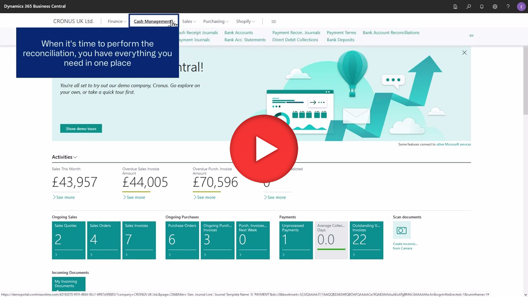
Task: Open the Ongoing Purch. Invoices tile
Action: [218, 240]
